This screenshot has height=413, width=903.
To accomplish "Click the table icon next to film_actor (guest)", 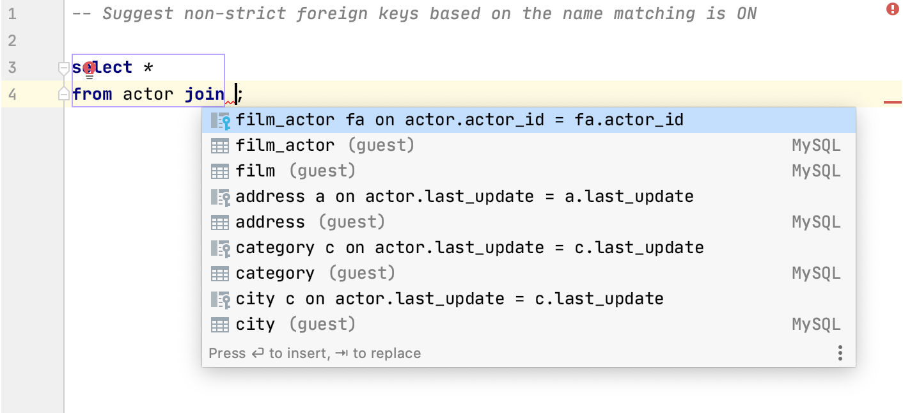I will click(x=221, y=145).
